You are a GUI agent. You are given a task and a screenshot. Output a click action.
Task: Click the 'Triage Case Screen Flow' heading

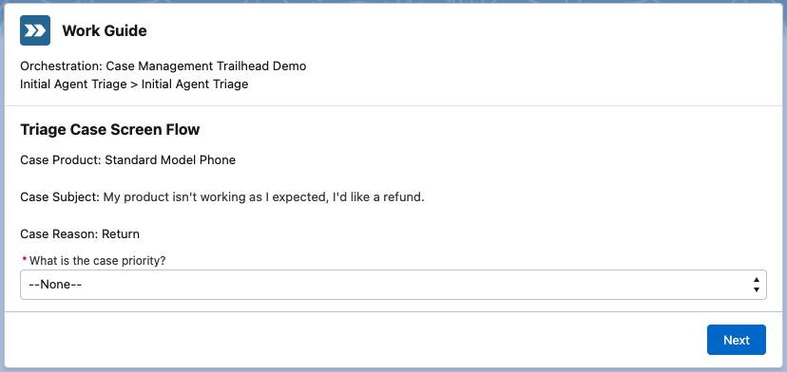(110, 130)
